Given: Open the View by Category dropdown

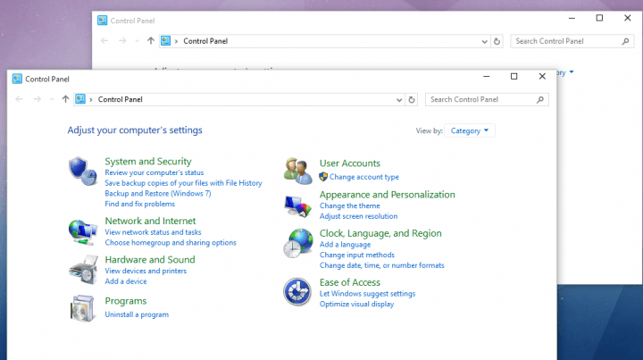Looking at the screenshot, I should pyautogui.click(x=470, y=130).
